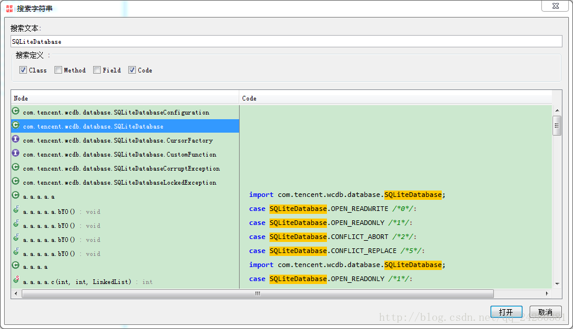573x329 pixels.
Task: Select the SQLiteDatabaseLockedException row
Action: (125, 182)
